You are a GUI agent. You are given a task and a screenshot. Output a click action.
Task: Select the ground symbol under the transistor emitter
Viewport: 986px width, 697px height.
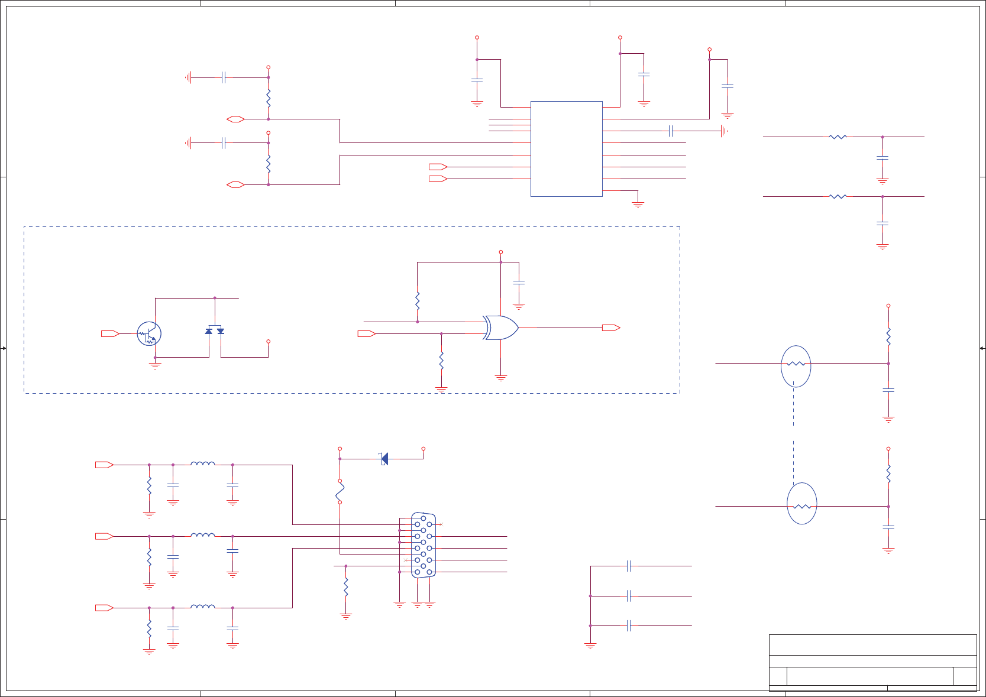point(155,366)
